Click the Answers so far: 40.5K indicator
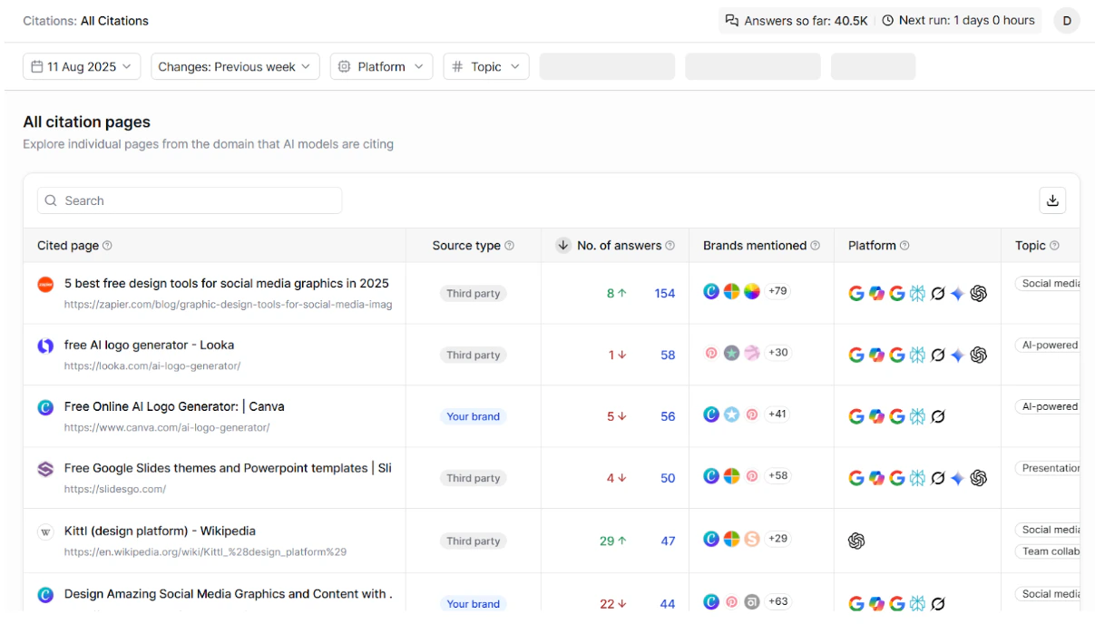 click(x=796, y=20)
